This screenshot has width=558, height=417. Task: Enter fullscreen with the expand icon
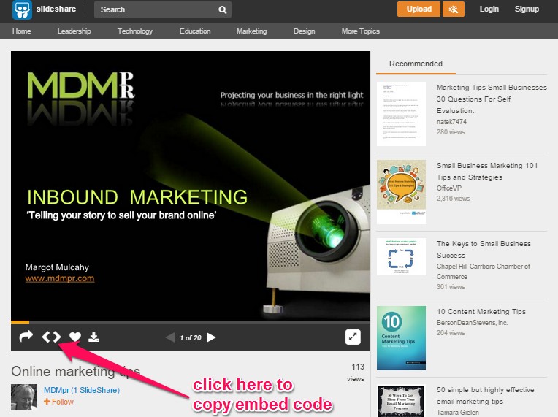pyautogui.click(x=353, y=337)
